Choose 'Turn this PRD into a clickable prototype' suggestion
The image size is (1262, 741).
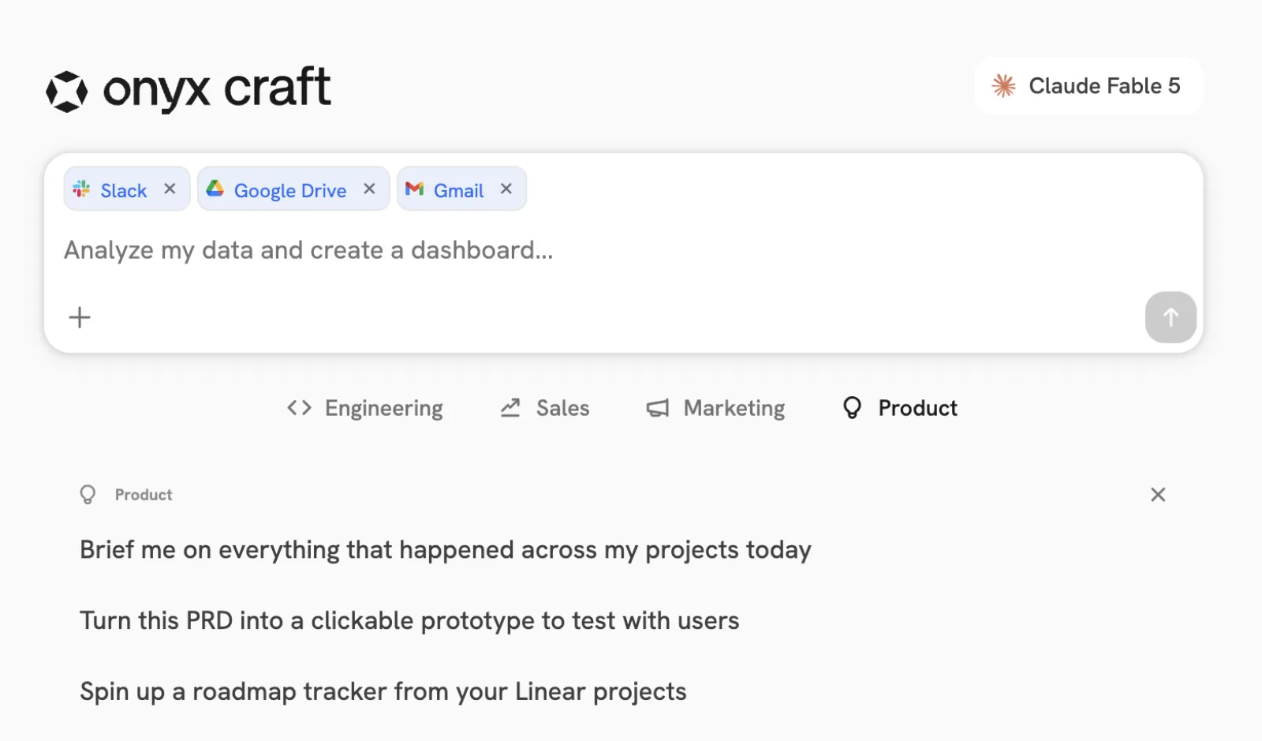(409, 621)
